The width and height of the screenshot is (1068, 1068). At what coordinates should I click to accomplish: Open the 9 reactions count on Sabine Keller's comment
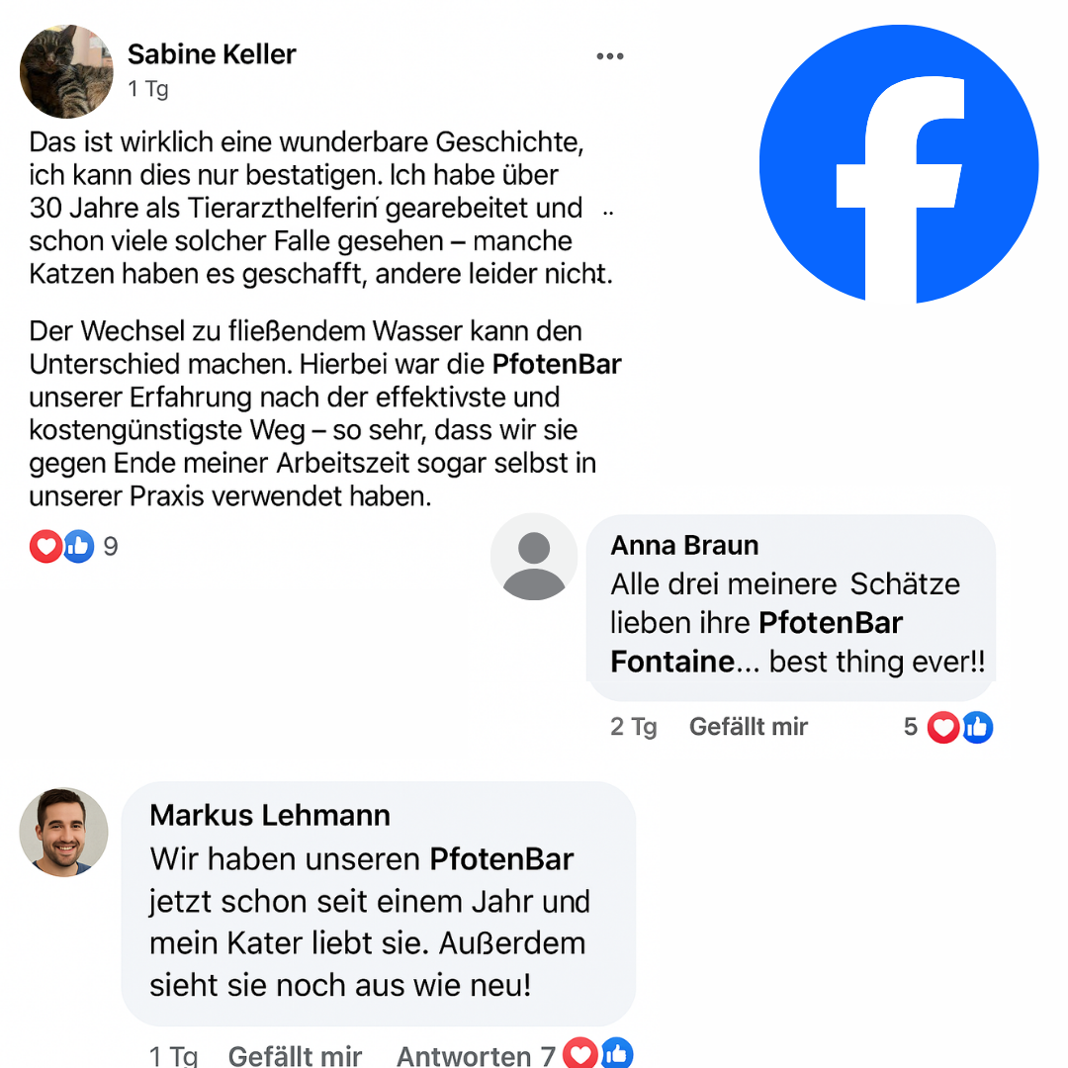(x=109, y=546)
